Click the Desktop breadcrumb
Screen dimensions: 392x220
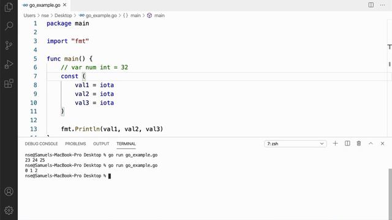coord(63,15)
